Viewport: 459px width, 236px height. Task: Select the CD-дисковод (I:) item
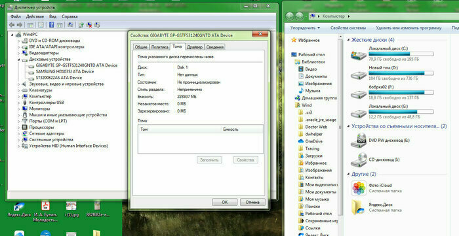point(375,160)
